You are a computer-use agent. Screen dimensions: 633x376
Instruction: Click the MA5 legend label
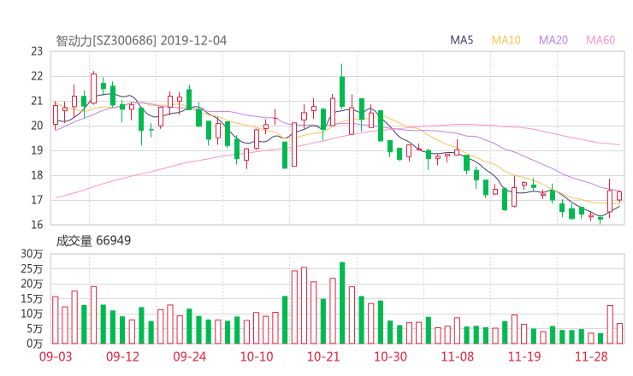pyautogui.click(x=461, y=40)
